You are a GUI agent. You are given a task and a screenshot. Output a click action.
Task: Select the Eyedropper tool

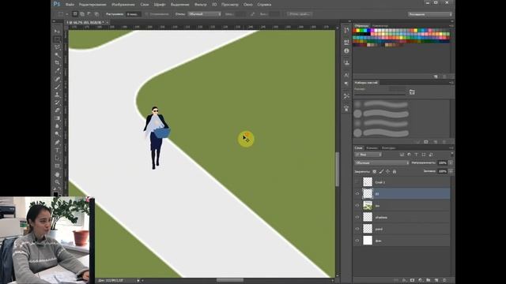pos(58,71)
